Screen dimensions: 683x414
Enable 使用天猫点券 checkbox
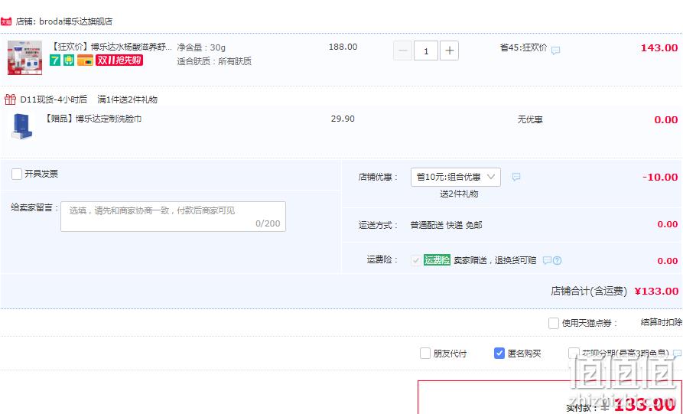click(554, 323)
